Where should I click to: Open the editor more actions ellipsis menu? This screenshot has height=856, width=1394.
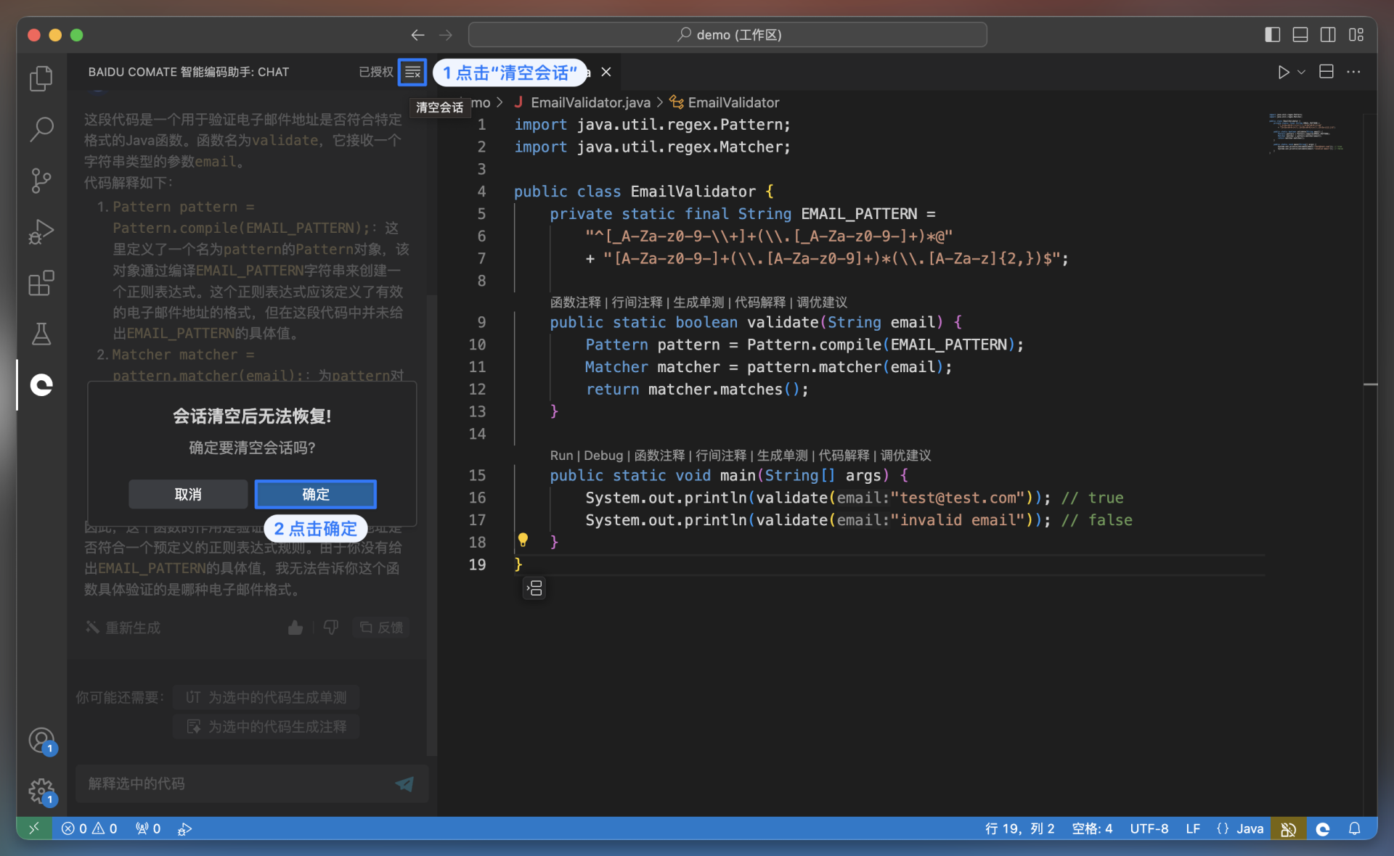pos(1353,72)
